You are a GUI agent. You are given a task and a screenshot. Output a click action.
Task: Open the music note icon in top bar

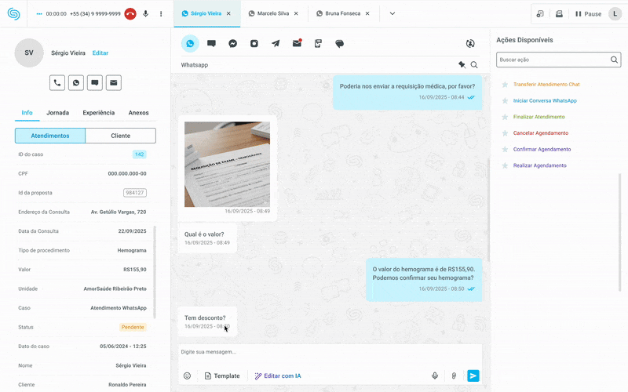(540, 13)
